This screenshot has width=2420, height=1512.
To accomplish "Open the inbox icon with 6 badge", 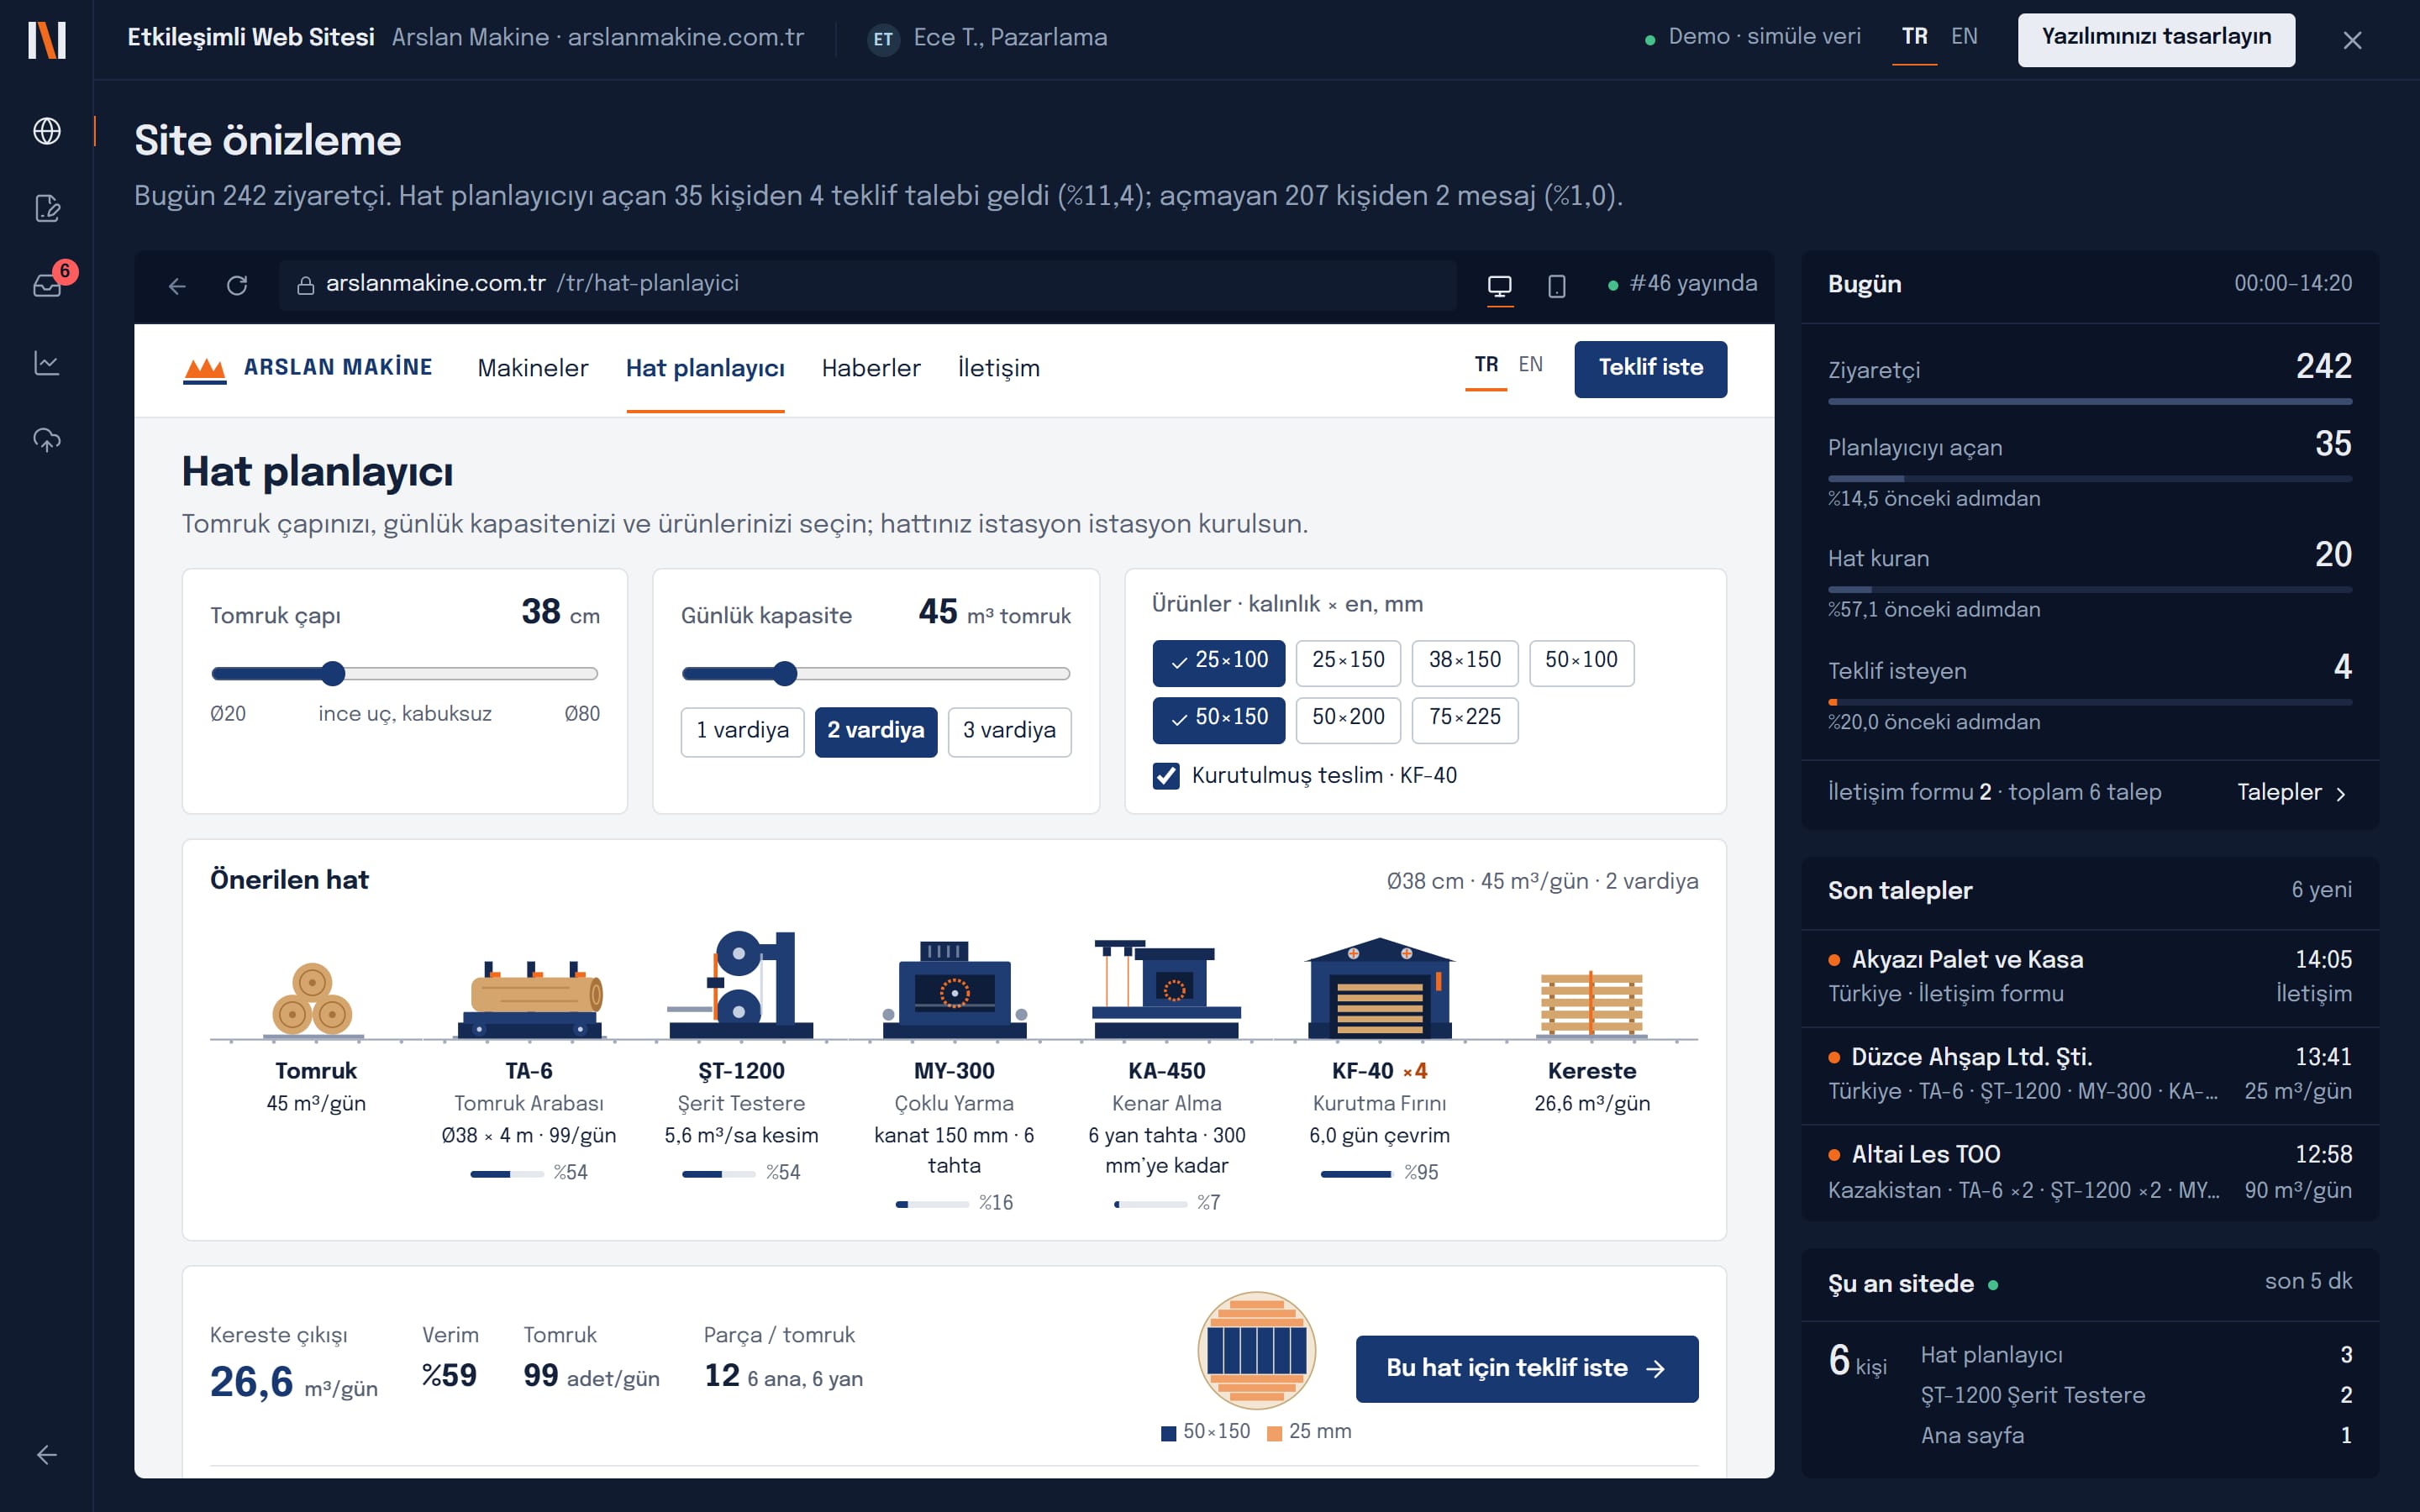I will point(47,285).
